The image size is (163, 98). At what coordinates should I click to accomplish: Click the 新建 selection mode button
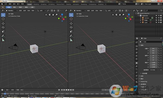pyautogui.click(x=9, y=7)
